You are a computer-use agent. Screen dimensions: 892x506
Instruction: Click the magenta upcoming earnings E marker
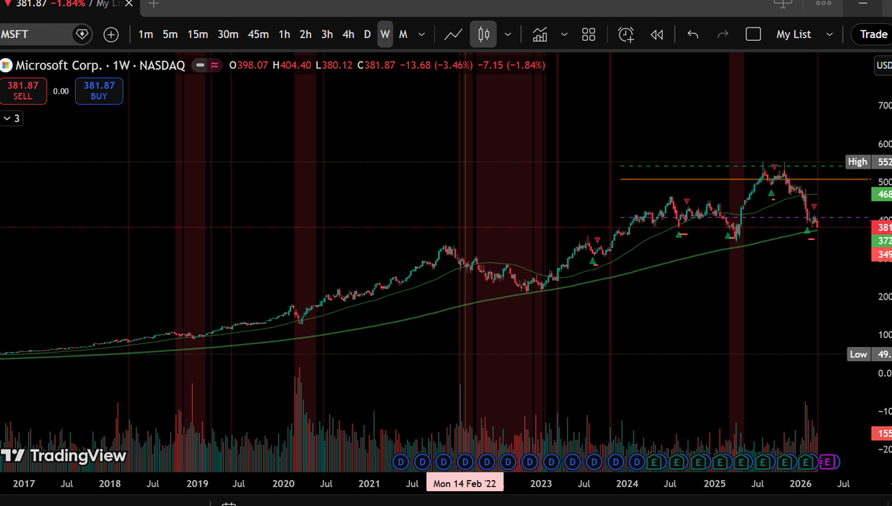[828, 462]
